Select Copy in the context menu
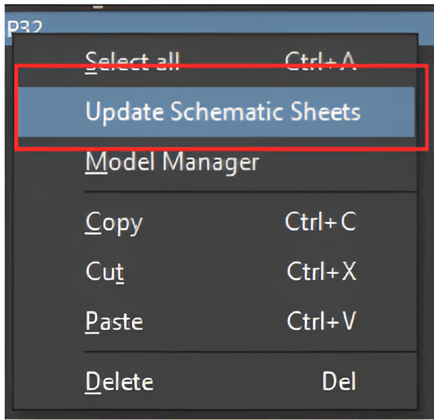Image resolution: width=434 pixels, height=420 pixels. coord(114,222)
